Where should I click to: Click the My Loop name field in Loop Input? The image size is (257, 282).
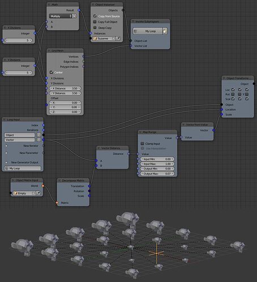[x=23, y=168]
